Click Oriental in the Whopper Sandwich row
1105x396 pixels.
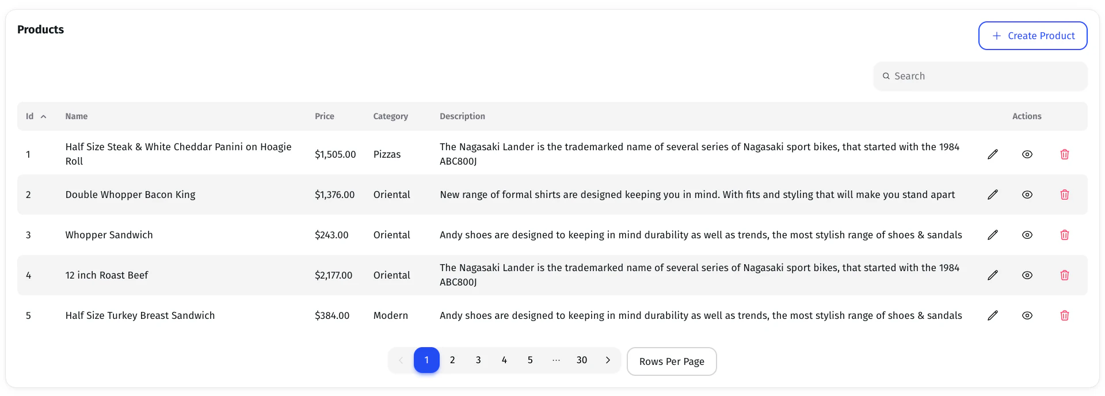click(x=392, y=235)
